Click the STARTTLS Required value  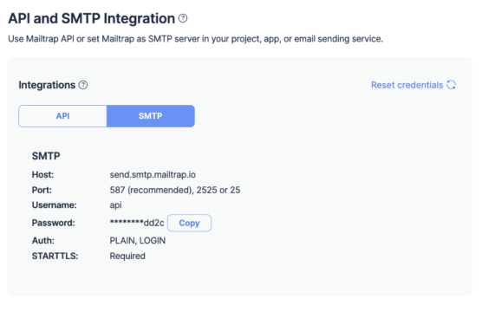pyautogui.click(x=127, y=256)
